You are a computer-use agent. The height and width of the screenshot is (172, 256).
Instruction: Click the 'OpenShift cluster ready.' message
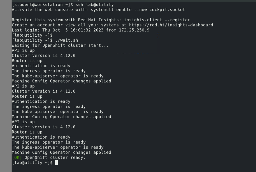55,158
